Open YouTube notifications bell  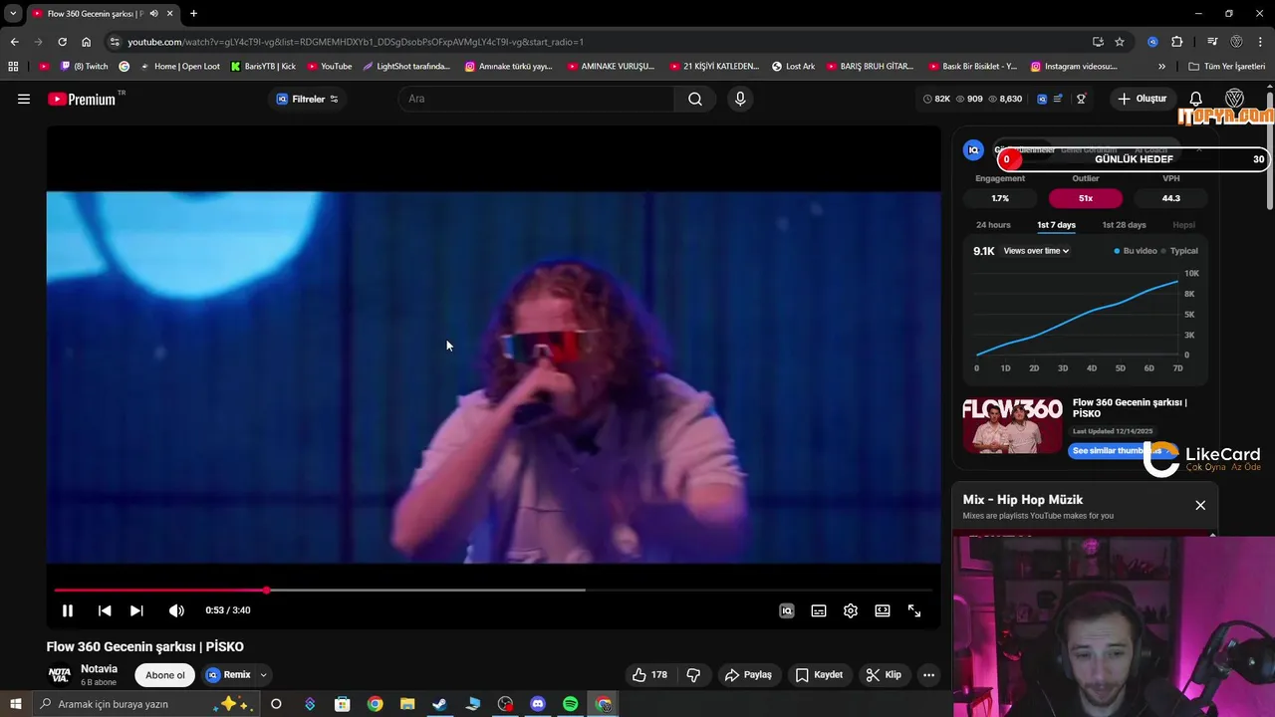point(1196,99)
